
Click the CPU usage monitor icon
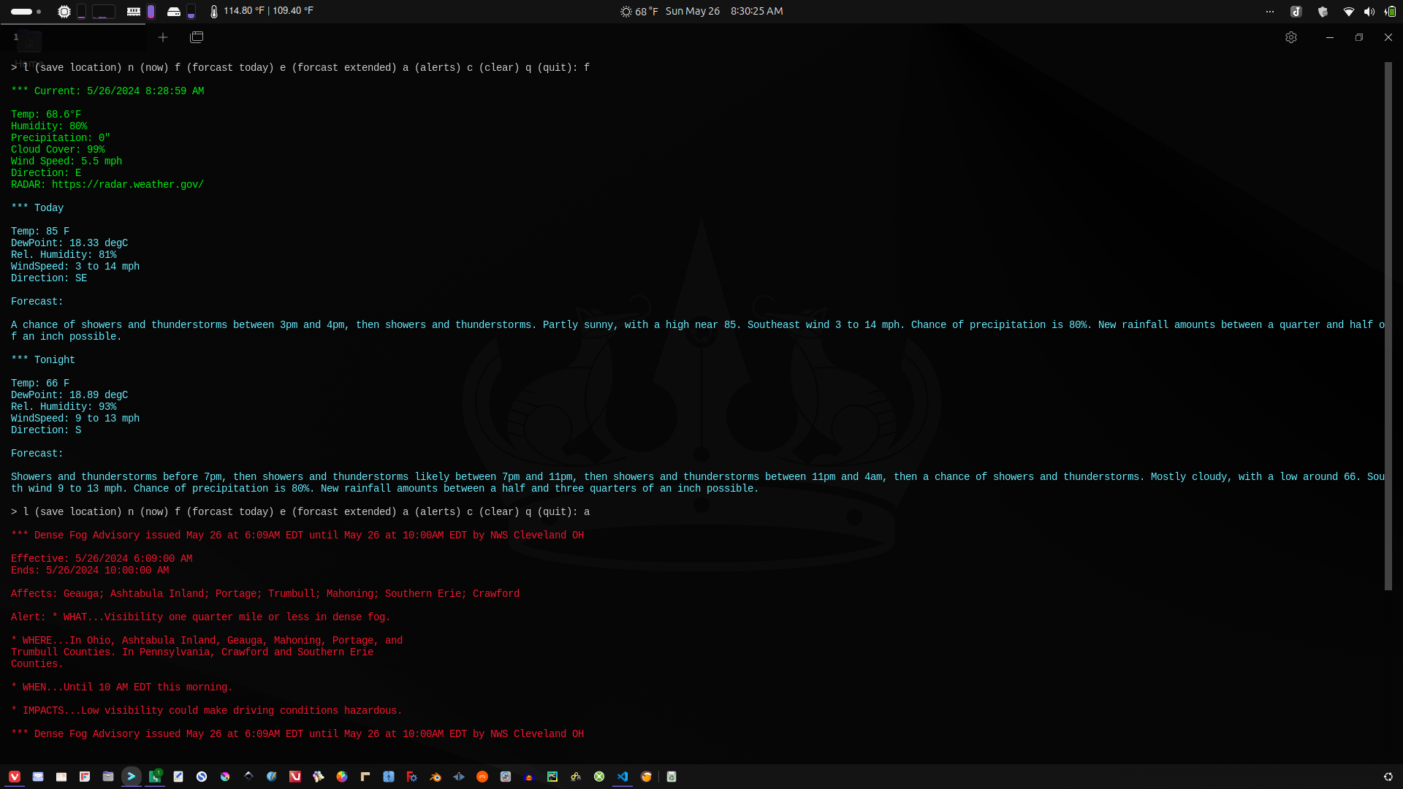point(64,11)
